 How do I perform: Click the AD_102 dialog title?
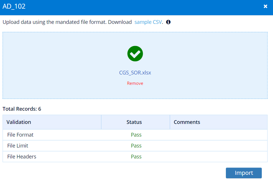(x=14, y=6)
